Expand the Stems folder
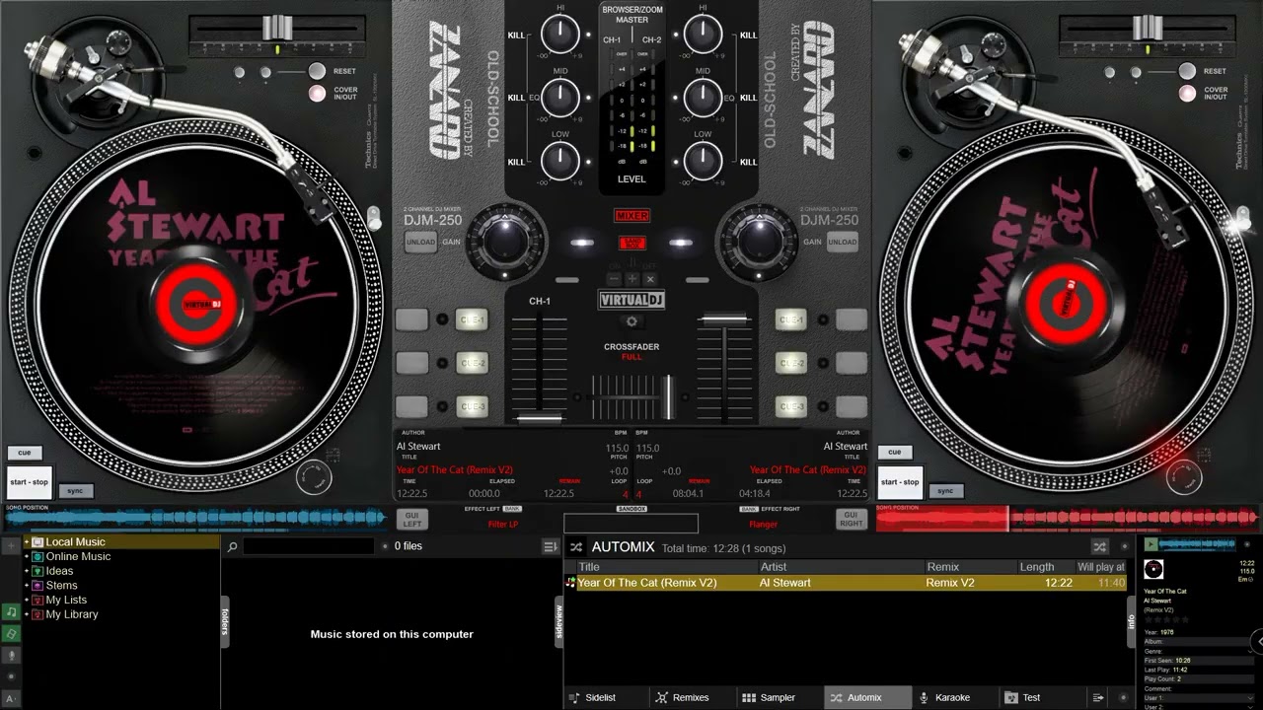Viewport: 1263px width, 710px height. [x=27, y=586]
